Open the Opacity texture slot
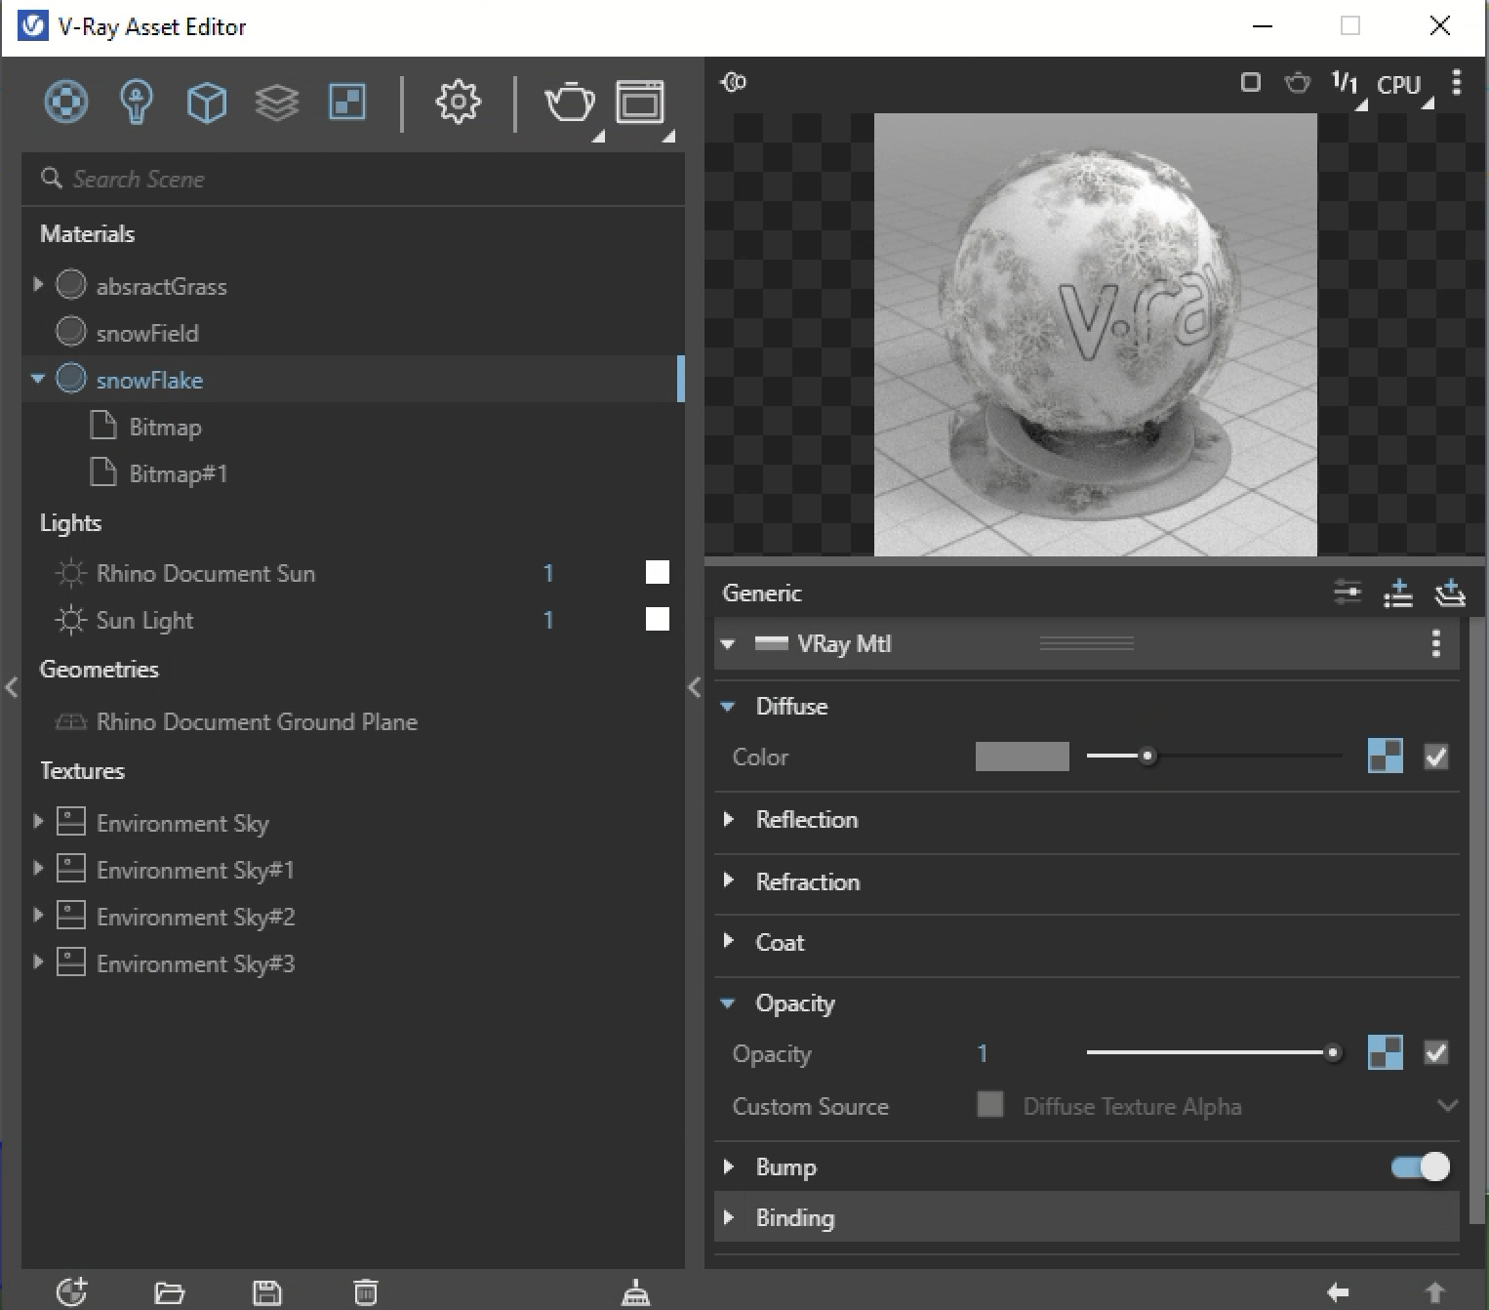Image resolution: width=1489 pixels, height=1310 pixels. pyautogui.click(x=1386, y=1052)
